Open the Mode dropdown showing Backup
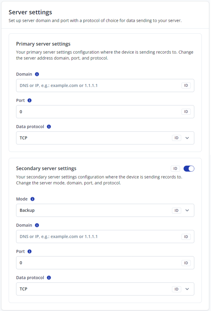Viewport: 211px width, 311px height. 187,210
